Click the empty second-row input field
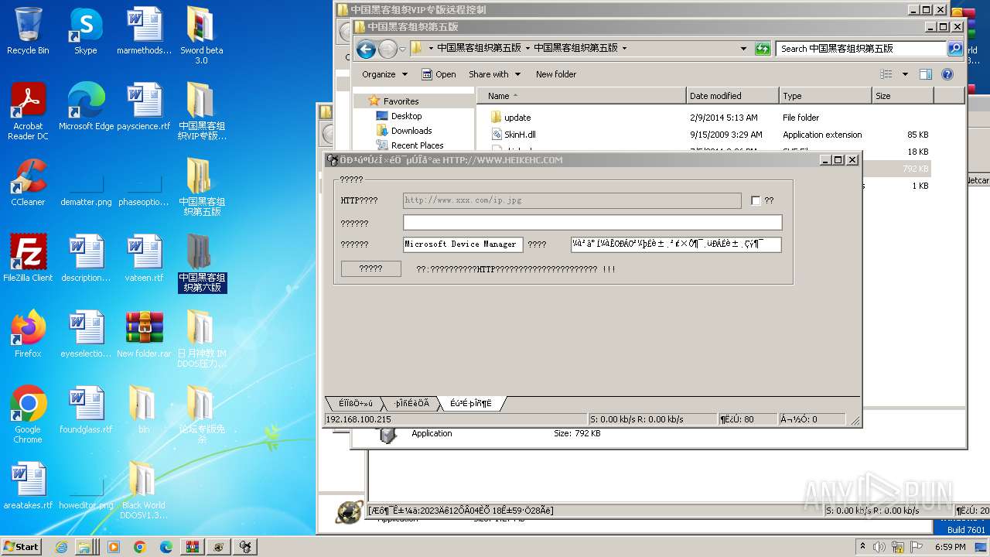990x557 pixels. pyautogui.click(x=592, y=223)
